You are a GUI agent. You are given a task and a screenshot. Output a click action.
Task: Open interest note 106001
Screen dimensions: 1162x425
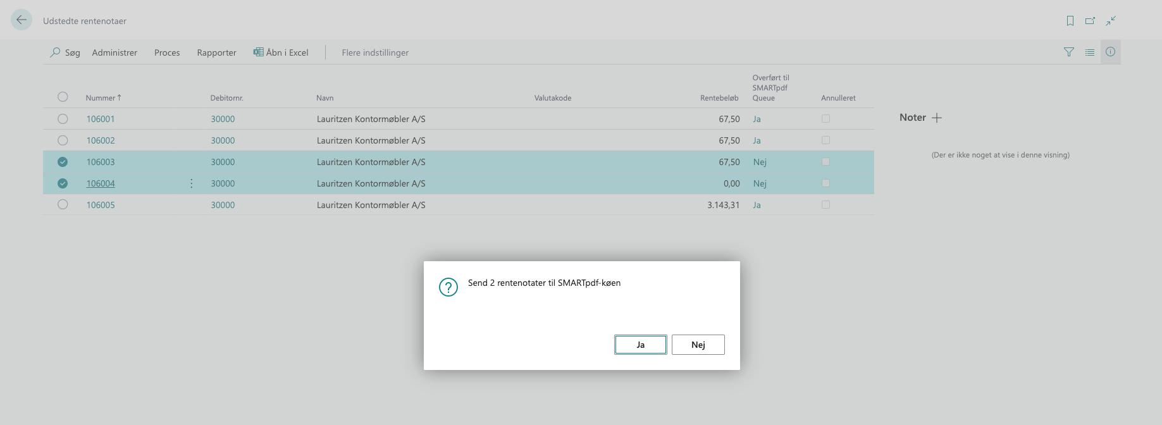(101, 119)
